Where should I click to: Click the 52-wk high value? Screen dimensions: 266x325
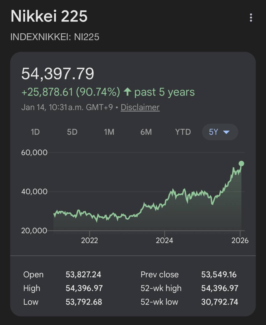coord(220,288)
